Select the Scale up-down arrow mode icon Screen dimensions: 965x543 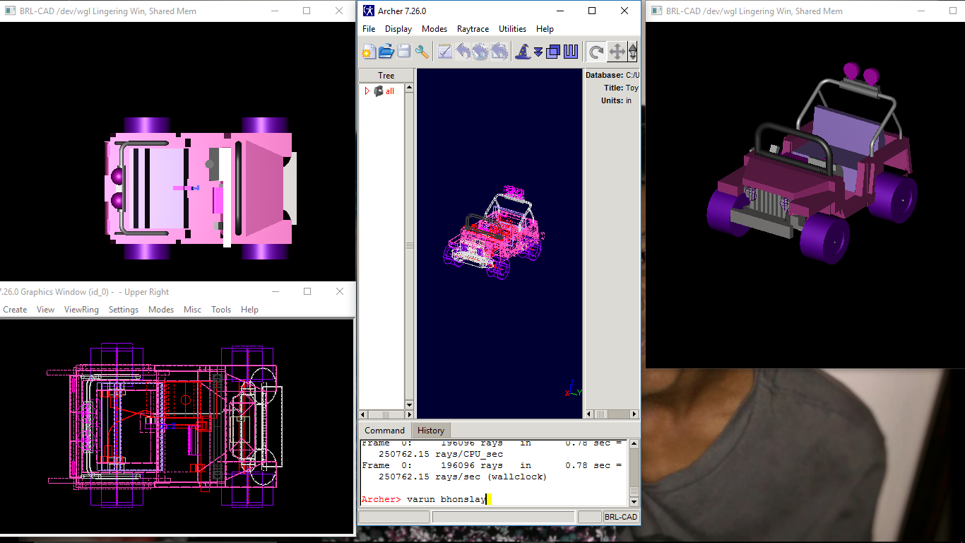point(633,52)
